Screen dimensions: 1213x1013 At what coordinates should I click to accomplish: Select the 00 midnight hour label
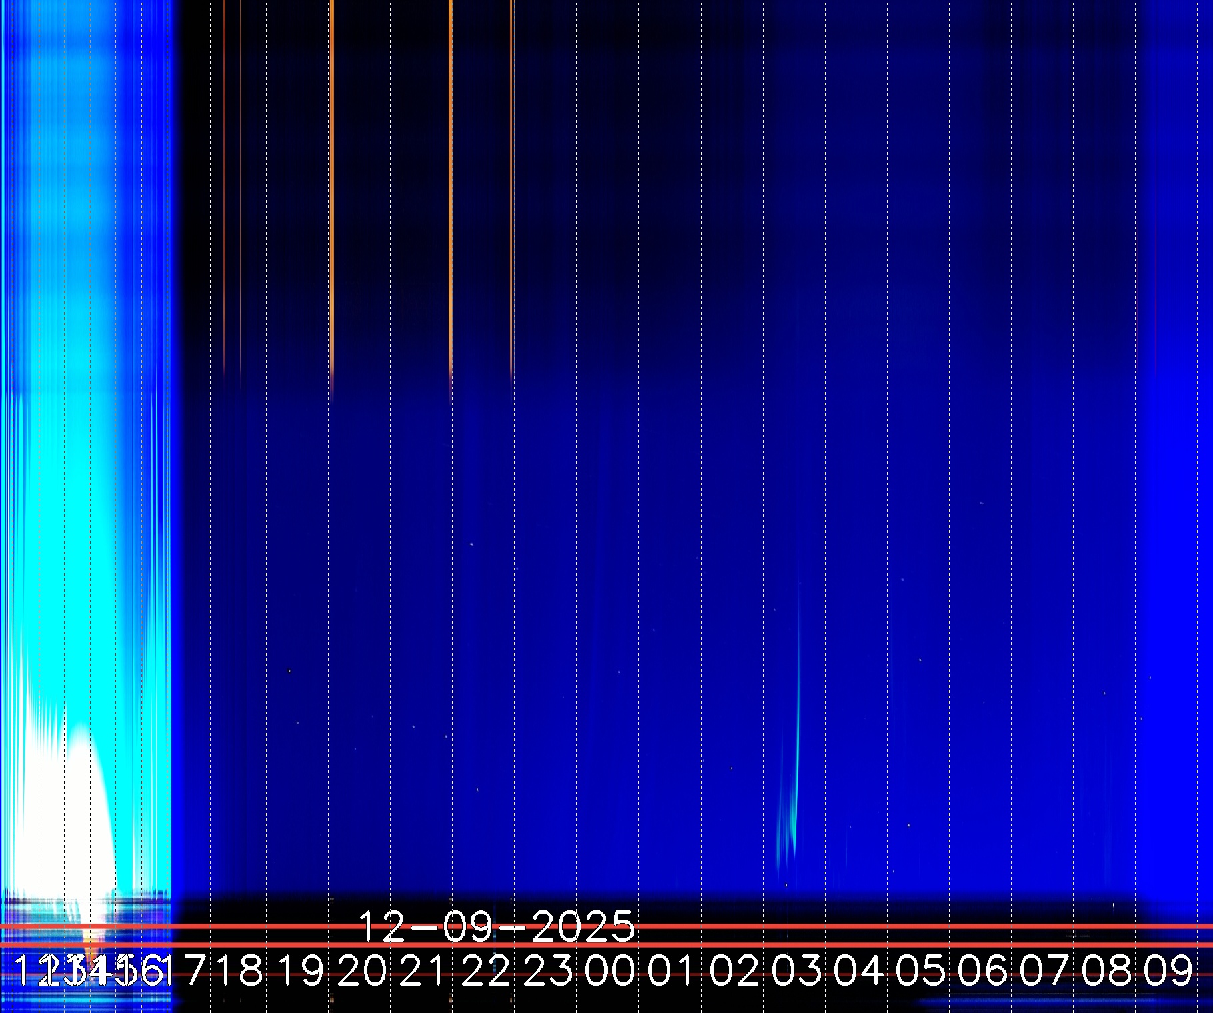point(610,970)
